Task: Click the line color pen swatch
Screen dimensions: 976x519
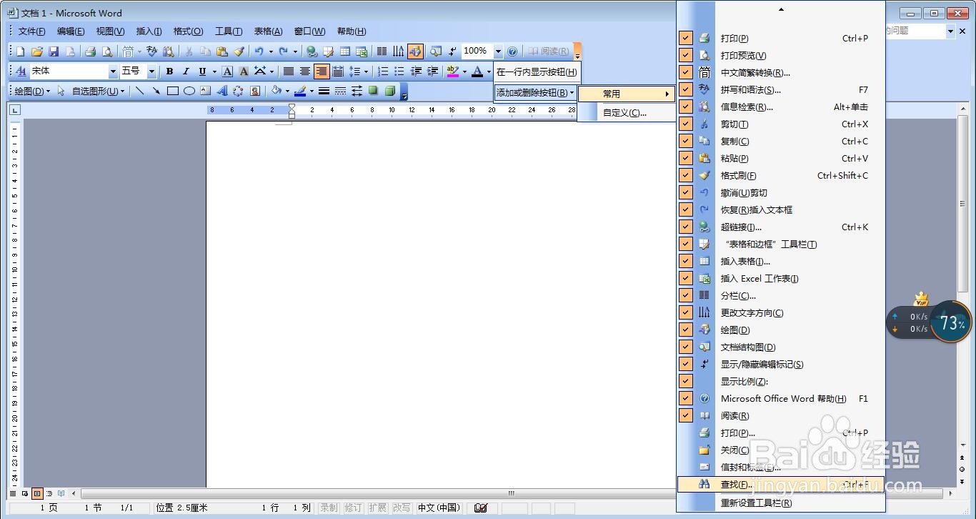Action: click(x=300, y=91)
